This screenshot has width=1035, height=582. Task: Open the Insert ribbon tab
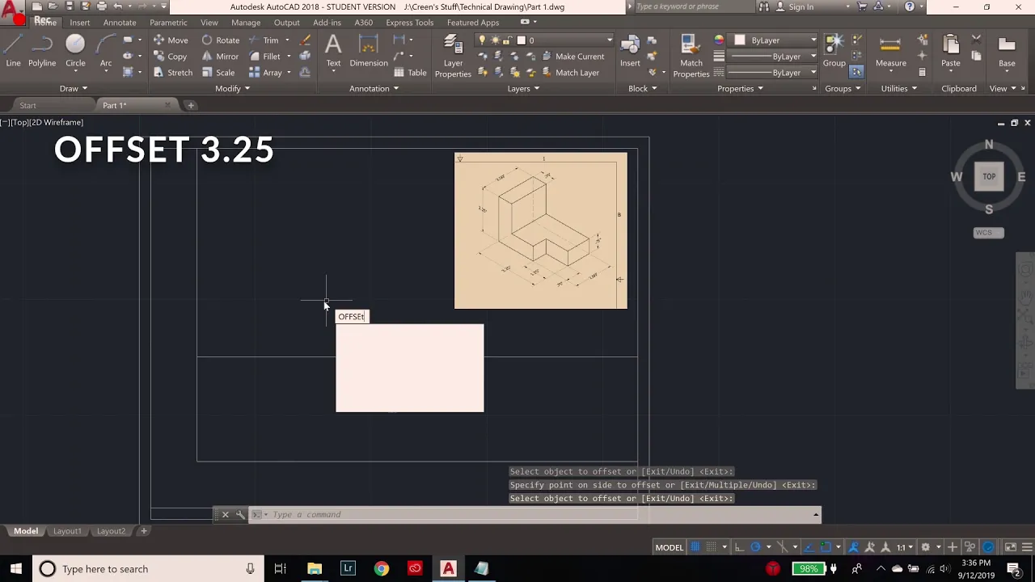tap(80, 23)
